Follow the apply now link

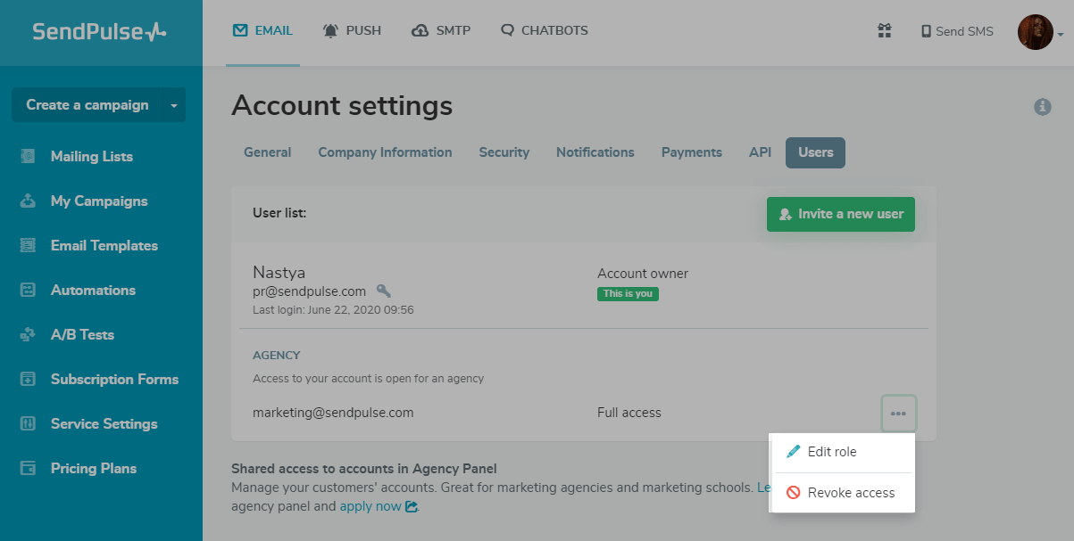370,506
